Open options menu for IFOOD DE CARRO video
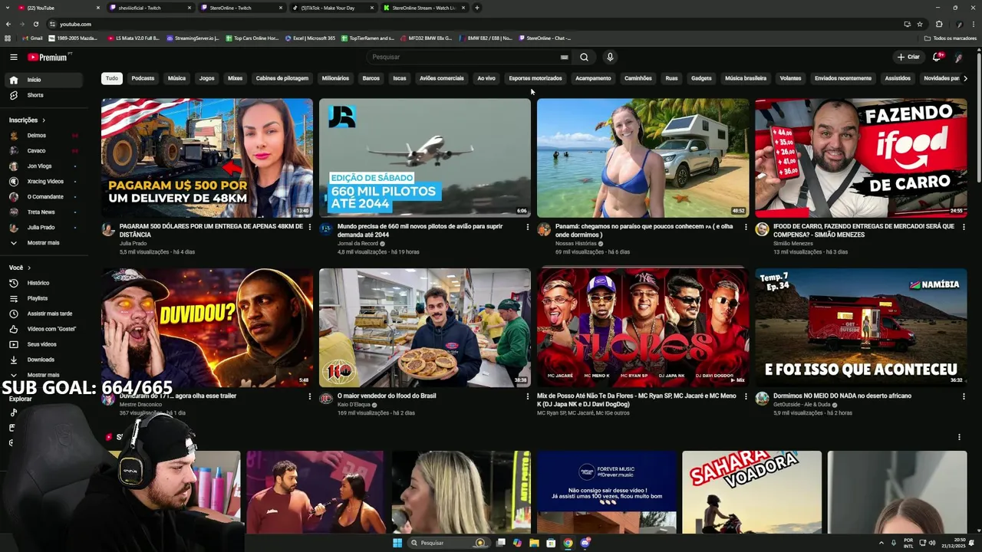This screenshot has height=552, width=982. point(964,227)
